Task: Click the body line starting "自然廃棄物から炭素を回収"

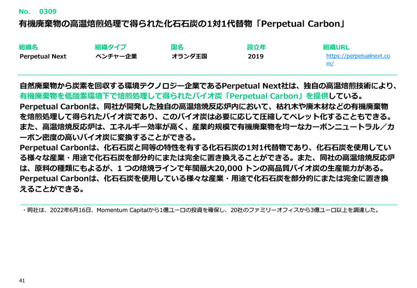Action: (208, 86)
